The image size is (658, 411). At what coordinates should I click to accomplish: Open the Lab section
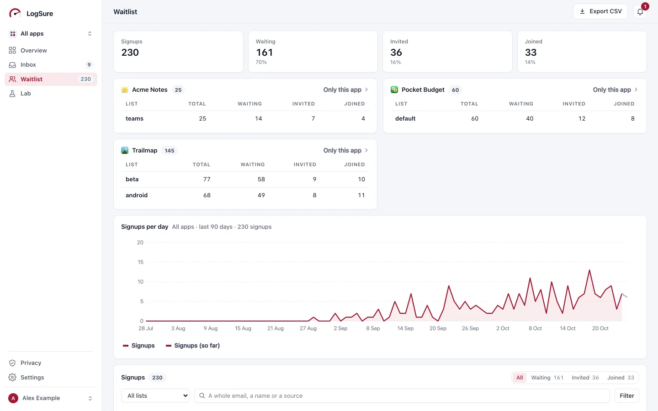pos(51,94)
